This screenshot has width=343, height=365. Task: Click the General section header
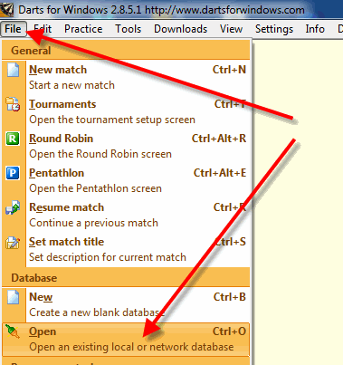click(x=126, y=51)
